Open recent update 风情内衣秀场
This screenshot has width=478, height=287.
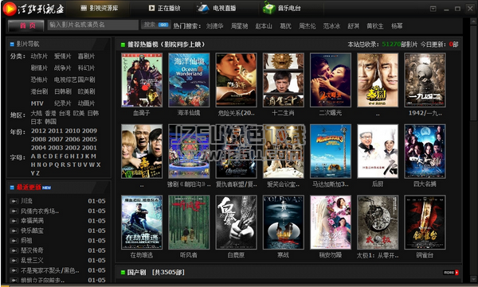tap(40, 211)
